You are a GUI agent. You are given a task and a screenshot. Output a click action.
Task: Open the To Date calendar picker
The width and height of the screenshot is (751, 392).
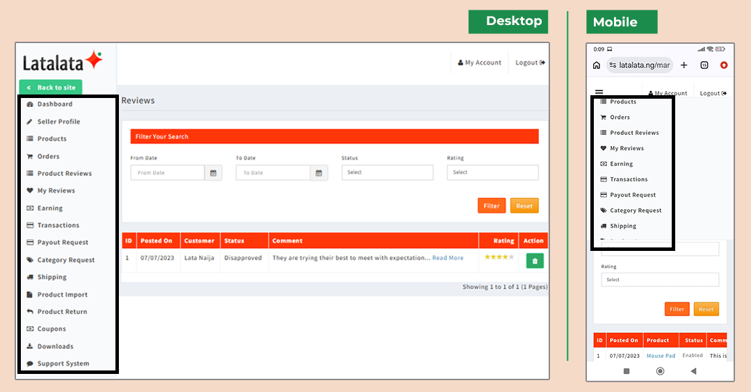point(318,173)
